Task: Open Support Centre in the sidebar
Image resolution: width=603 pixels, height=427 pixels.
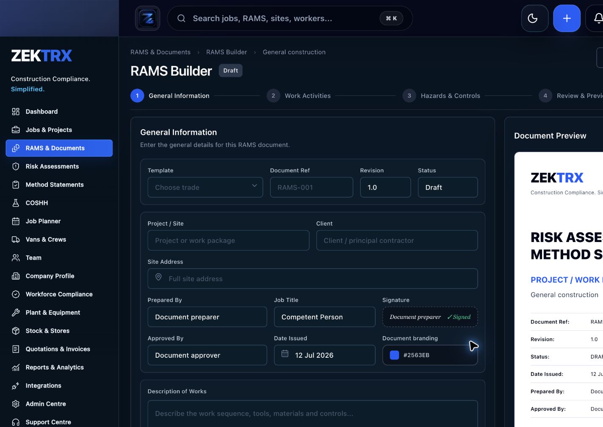Action: 59,422
